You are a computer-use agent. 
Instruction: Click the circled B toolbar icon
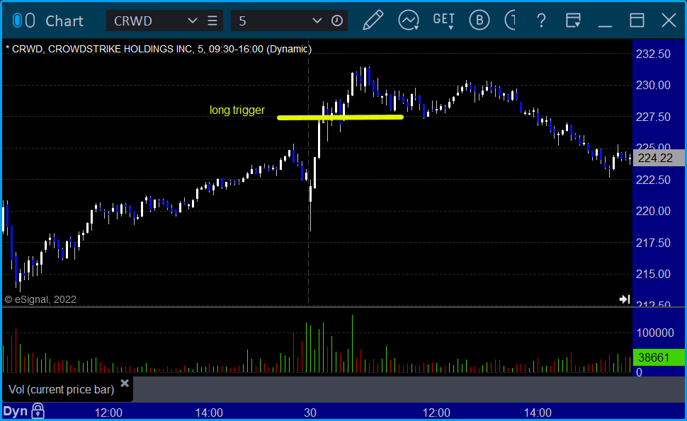(479, 21)
